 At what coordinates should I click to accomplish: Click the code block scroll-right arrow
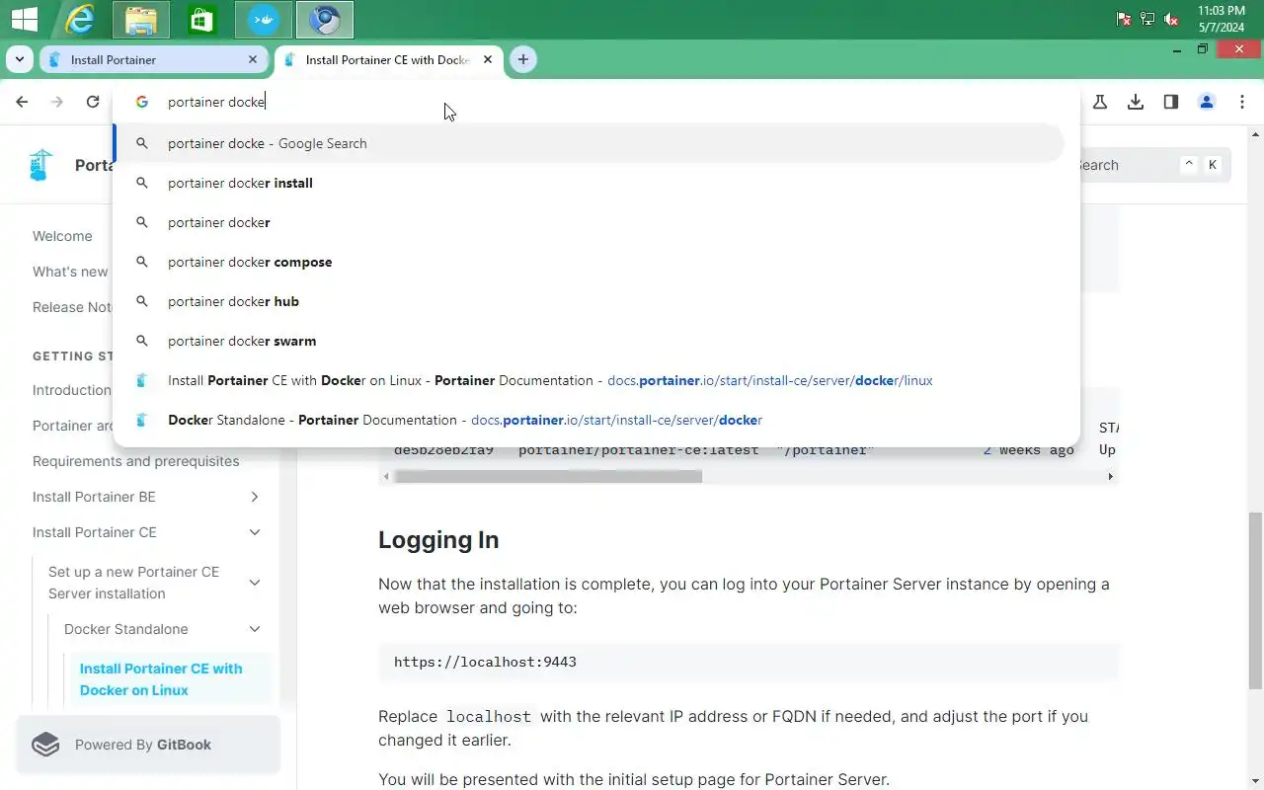1110,476
